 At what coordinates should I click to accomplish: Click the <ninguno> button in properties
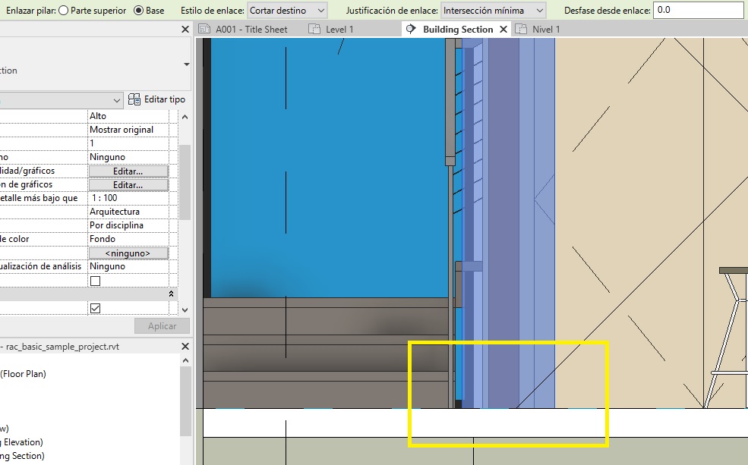[x=128, y=253]
